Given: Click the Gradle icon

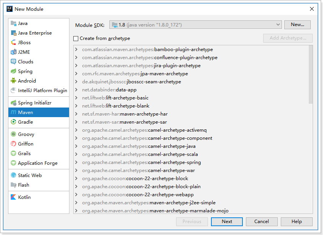Looking at the screenshot, I should [x=13, y=122].
